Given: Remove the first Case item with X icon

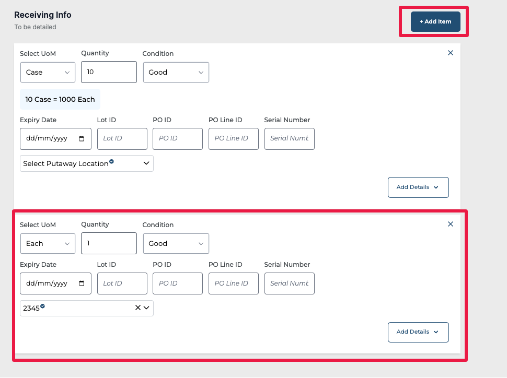Looking at the screenshot, I should [451, 53].
